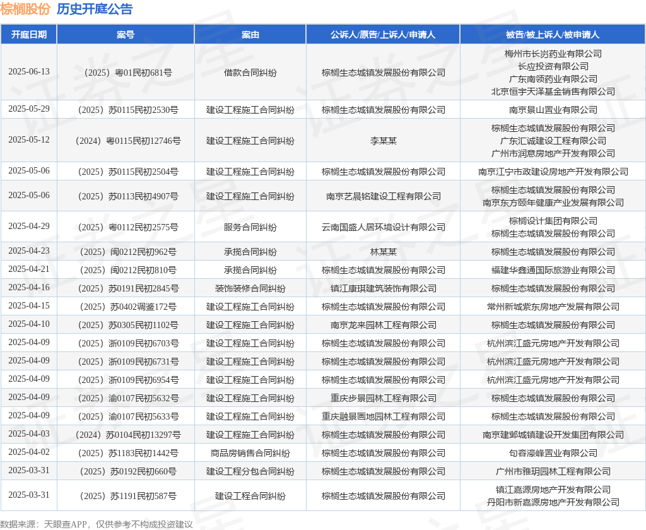Click plaintiff 云南国盛人居环境设计有限公司
Screen dimensions: 646x530
[383, 227]
